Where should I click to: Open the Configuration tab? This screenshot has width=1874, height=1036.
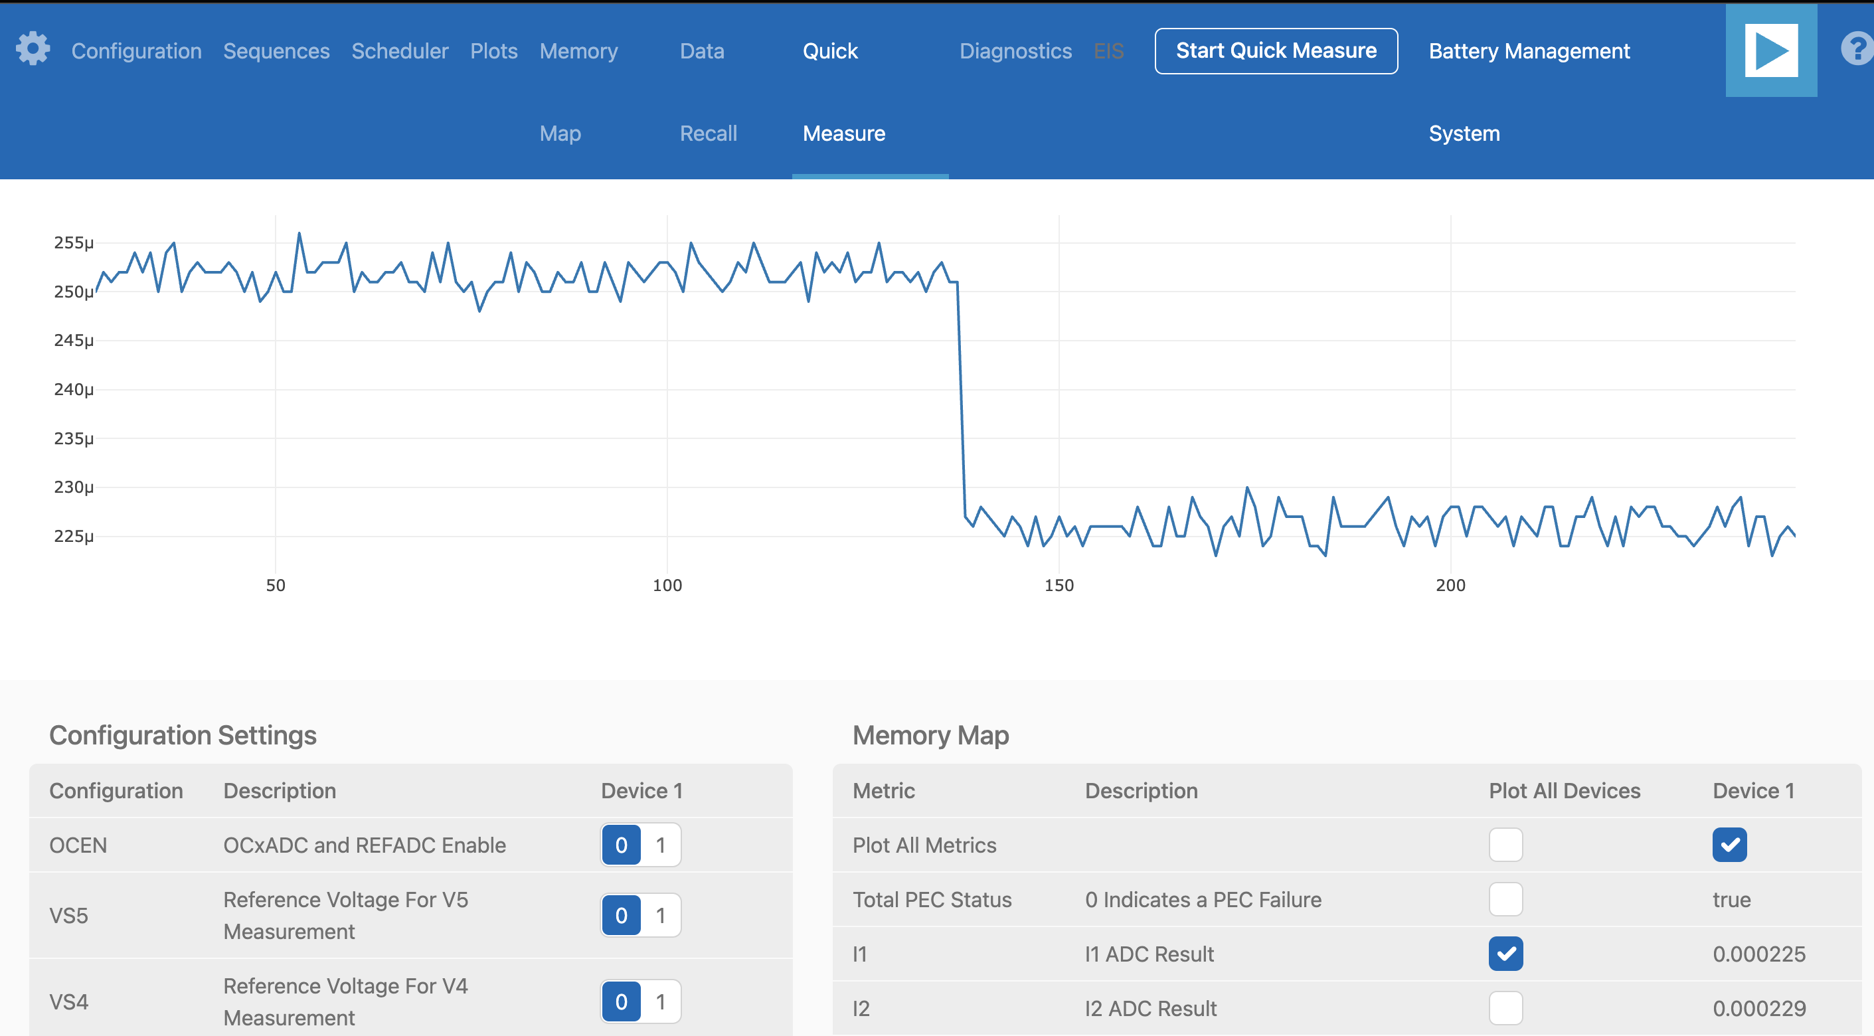pyautogui.click(x=136, y=51)
